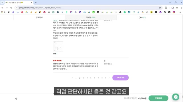Open the green check circle bookmark
Viewport: 183px width, 102px height.
[125, 12]
